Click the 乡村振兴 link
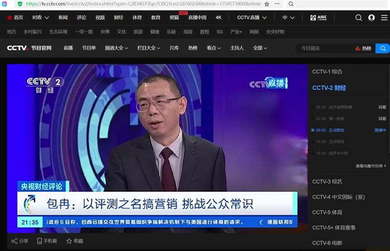Image resolution: width=390 pixels, height=251 pixels. [x=33, y=32]
